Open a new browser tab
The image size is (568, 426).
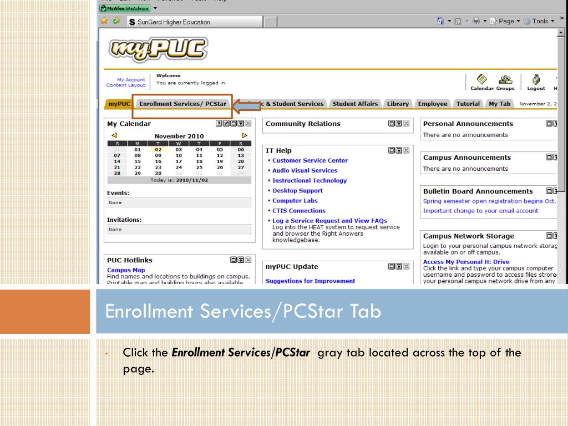click(270, 22)
